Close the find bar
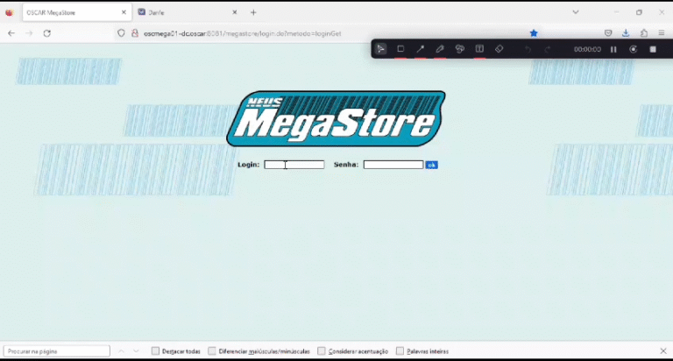The height and width of the screenshot is (361, 673). (663, 351)
